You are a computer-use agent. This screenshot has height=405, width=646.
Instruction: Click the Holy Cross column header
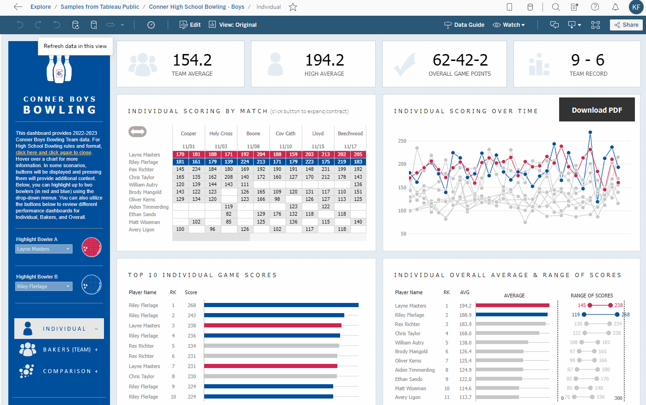coord(221,133)
